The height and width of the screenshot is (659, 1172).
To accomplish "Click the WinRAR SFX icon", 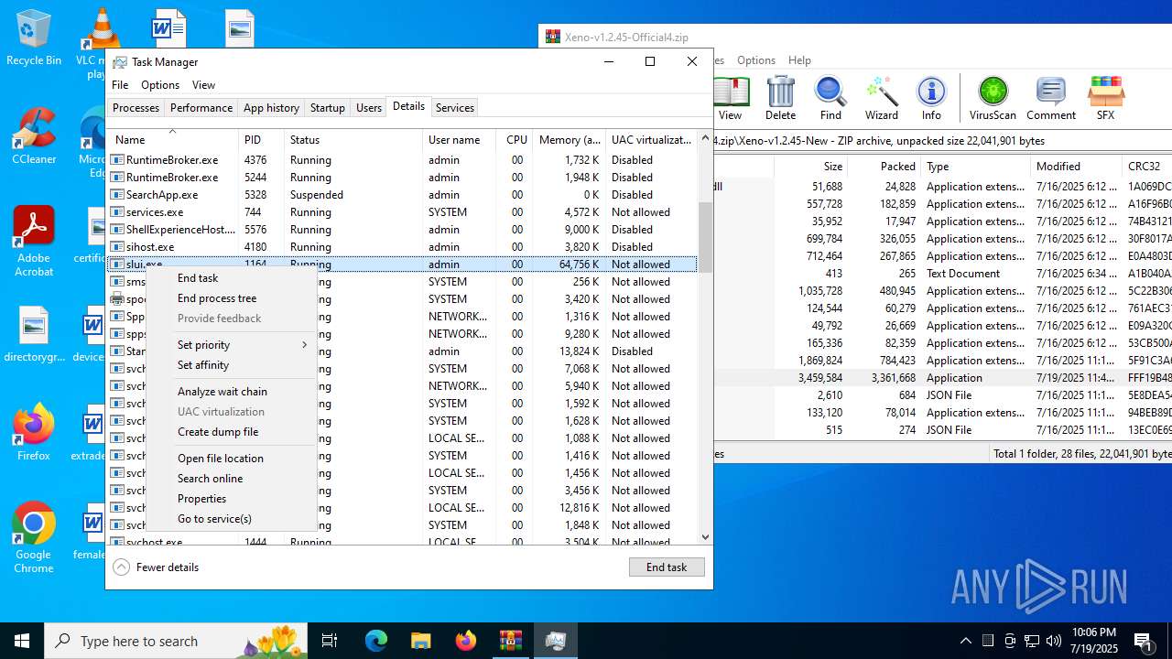I will [x=1105, y=98].
